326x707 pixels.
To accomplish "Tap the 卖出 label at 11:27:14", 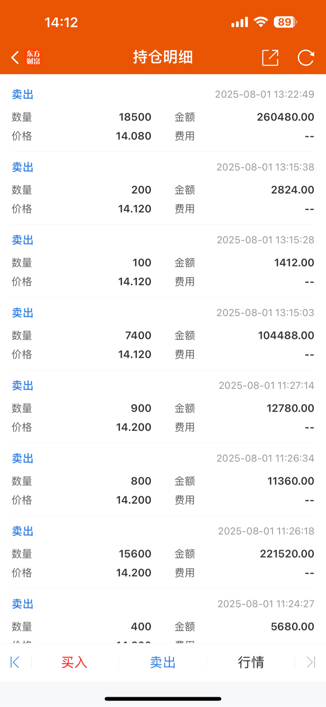I will click(22, 386).
